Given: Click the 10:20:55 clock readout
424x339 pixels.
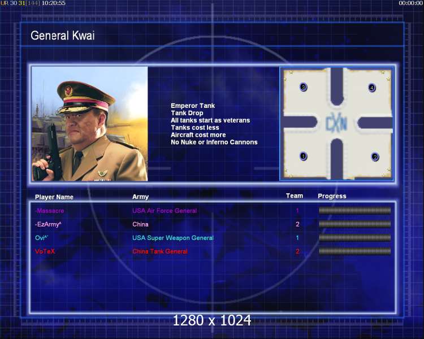Looking at the screenshot, I should pos(54,3).
